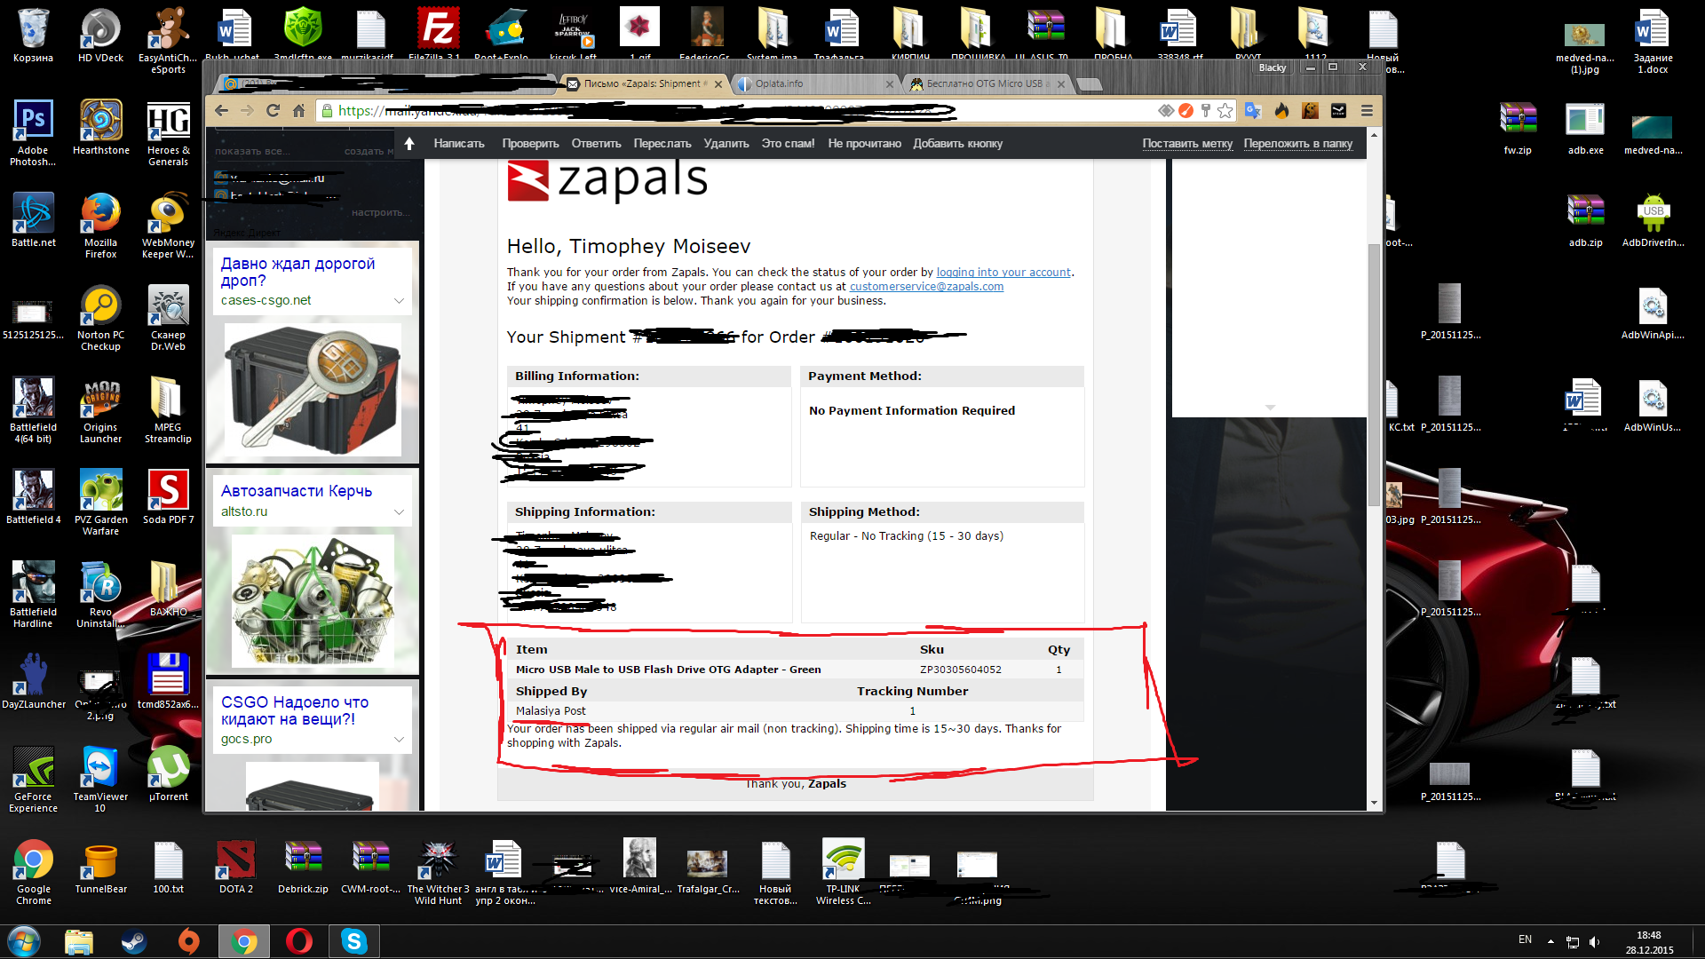Click the CS:GO case and key ad image
This screenshot has height=959, width=1705.
coord(312,390)
